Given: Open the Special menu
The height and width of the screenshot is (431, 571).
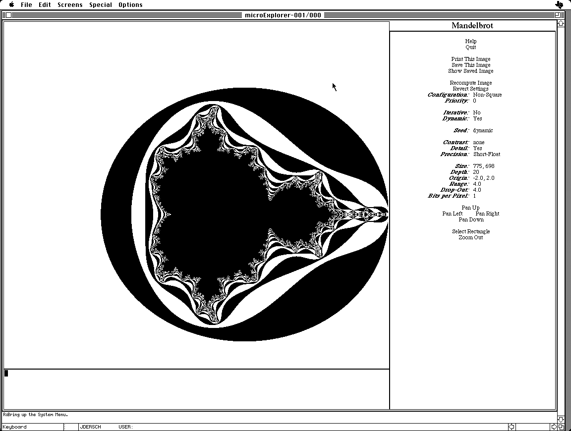Looking at the screenshot, I should [101, 4].
